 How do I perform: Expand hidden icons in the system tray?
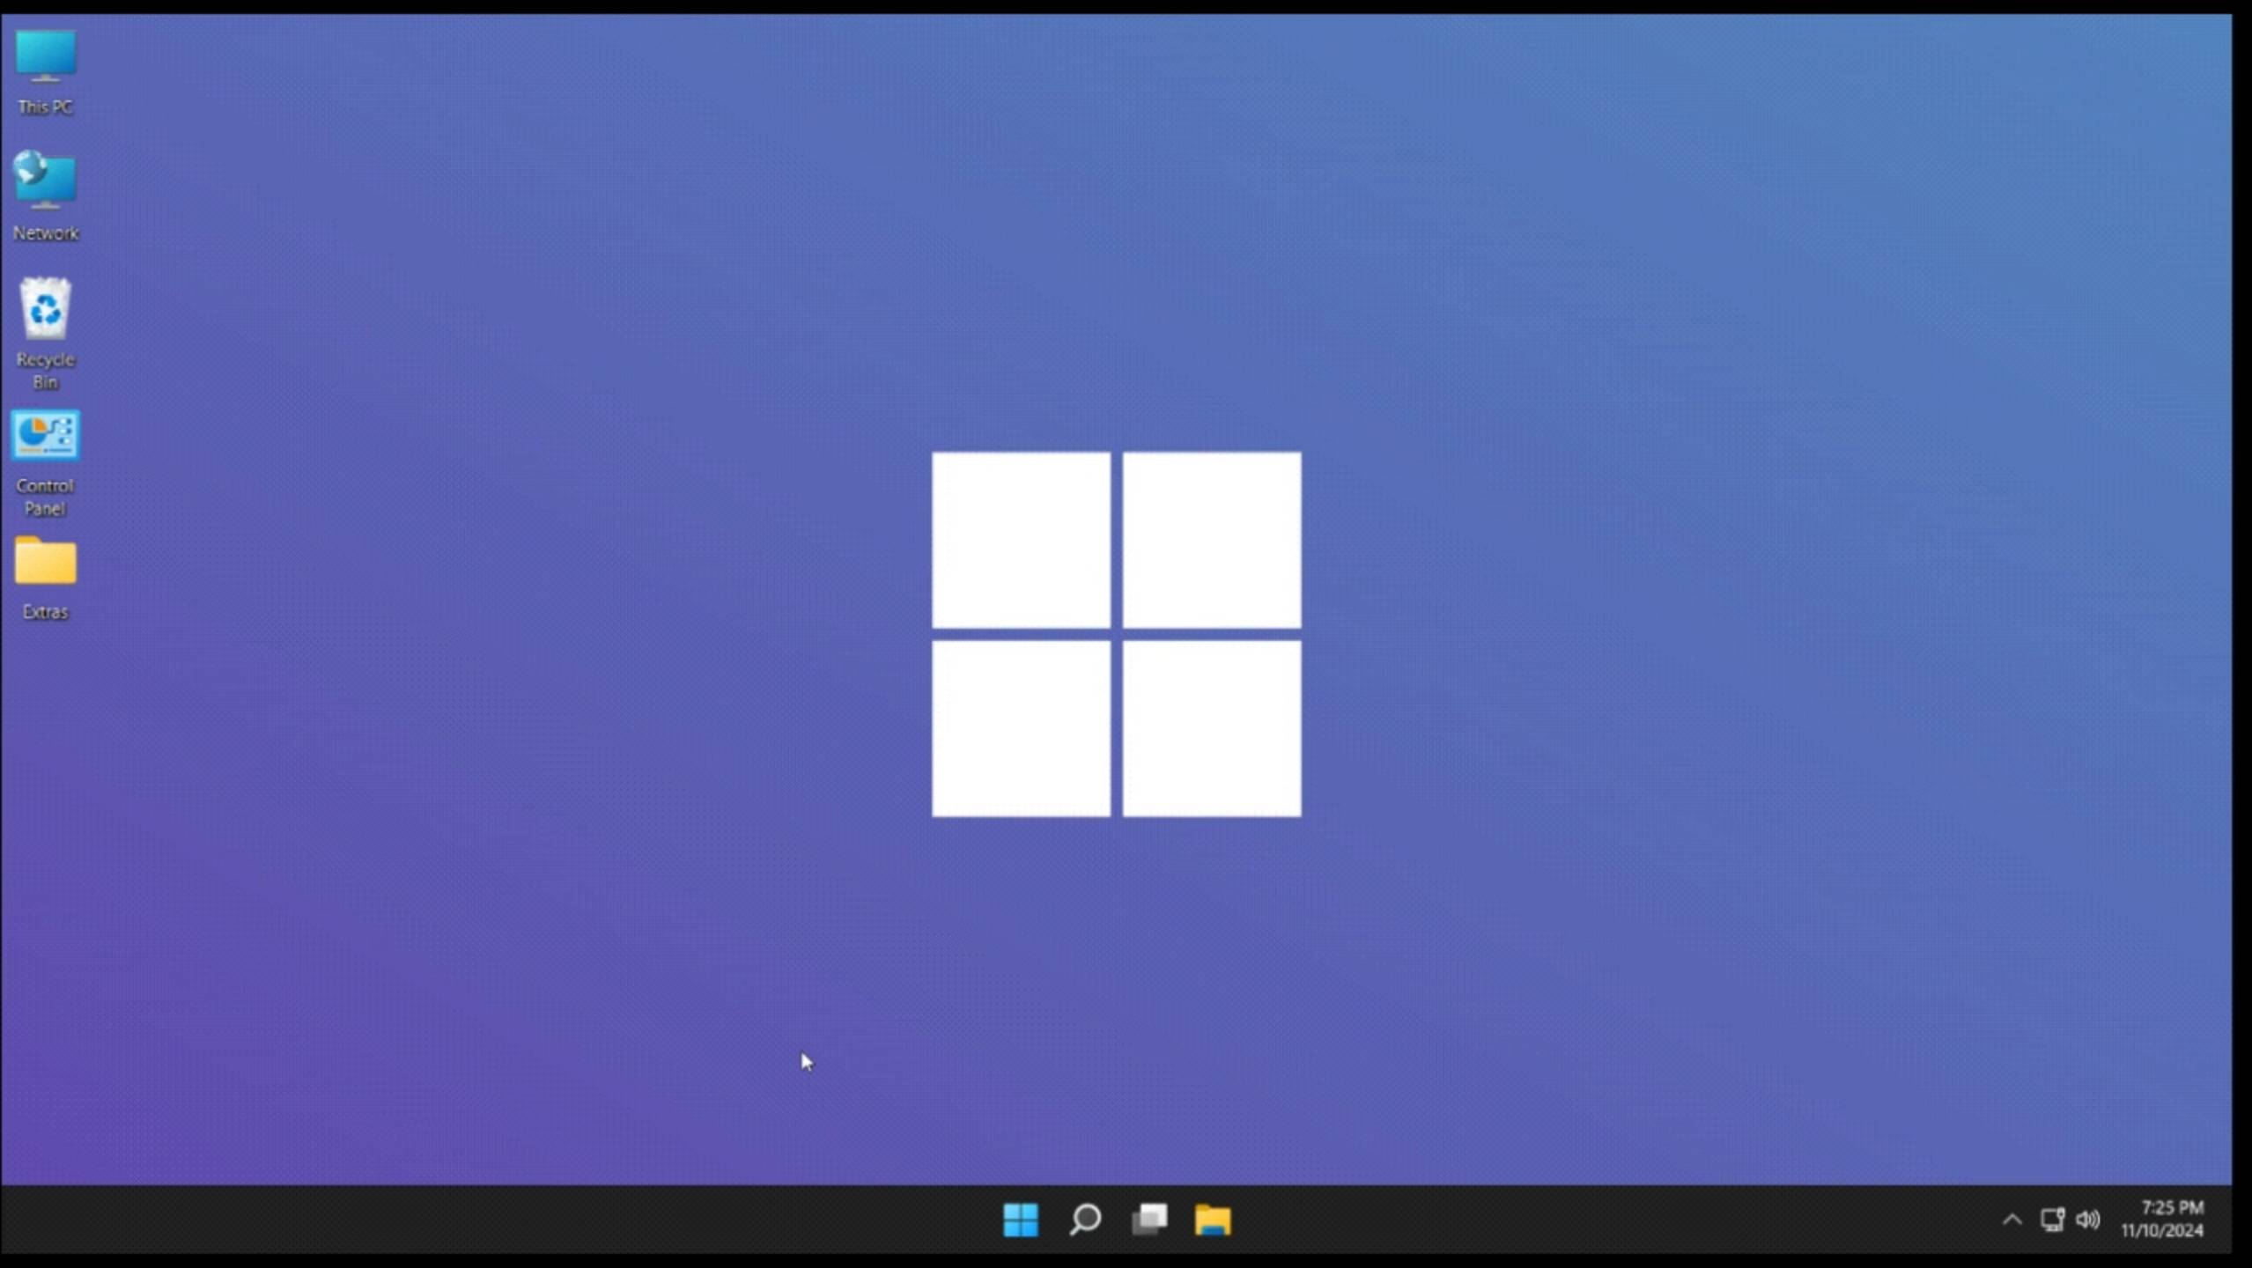tap(2012, 1220)
